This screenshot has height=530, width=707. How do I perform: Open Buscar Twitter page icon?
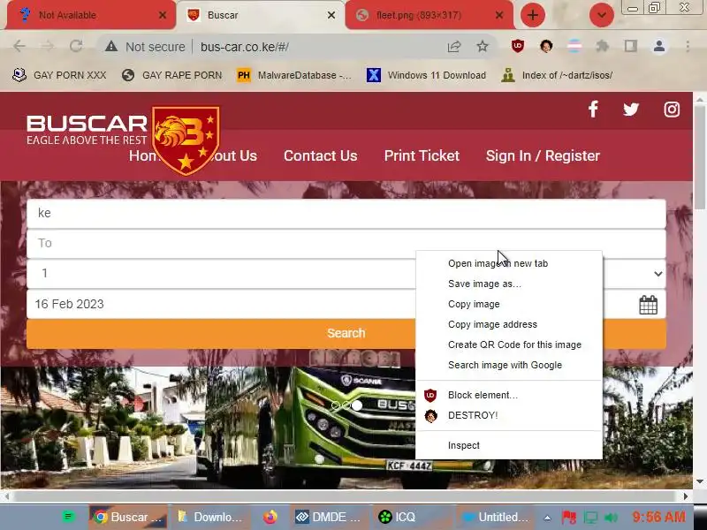tap(631, 109)
